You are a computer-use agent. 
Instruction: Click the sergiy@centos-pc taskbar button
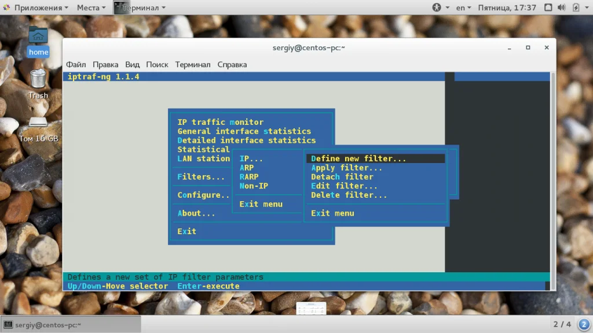click(71, 324)
